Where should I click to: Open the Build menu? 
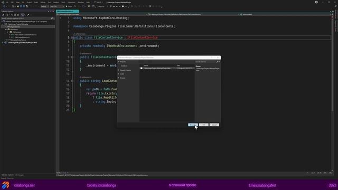click(x=36, y=2)
